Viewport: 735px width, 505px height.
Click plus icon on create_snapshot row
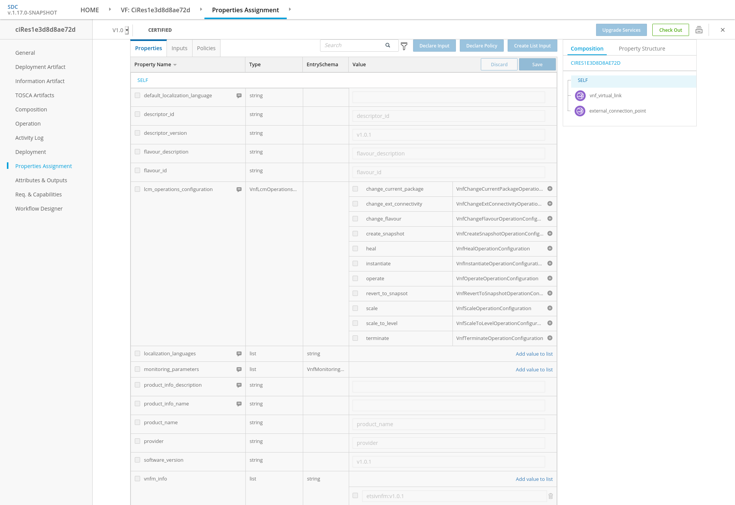pos(550,234)
